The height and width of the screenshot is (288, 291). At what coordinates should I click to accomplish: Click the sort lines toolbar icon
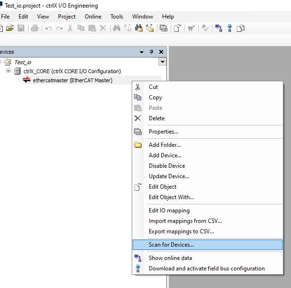(x=191, y=28)
